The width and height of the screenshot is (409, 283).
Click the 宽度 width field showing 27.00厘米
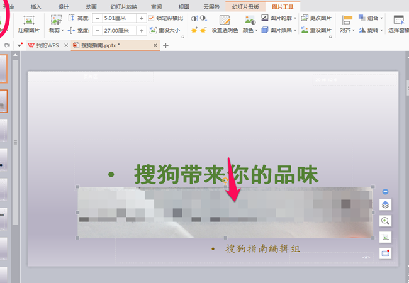pyautogui.click(x=119, y=31)
